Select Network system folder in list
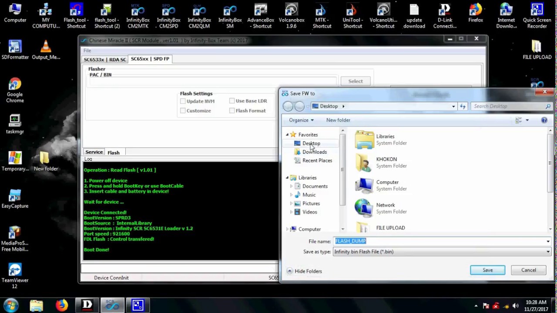557x313 pixels. pyautogui.click(x=381, y=208)
